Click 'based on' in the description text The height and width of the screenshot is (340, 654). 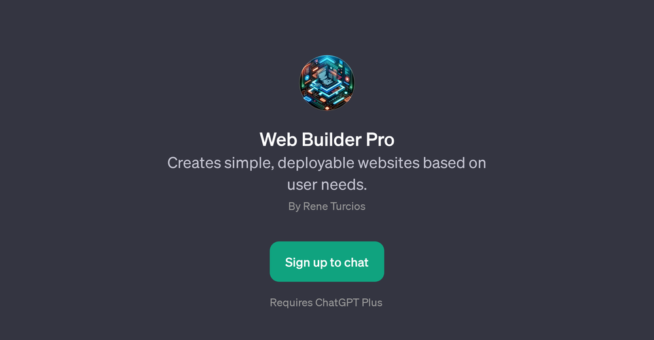(x=455, y=162)
